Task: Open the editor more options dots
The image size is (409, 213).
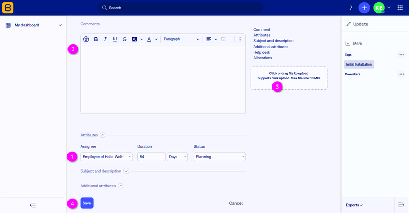Action: click(x=240, y=39)
